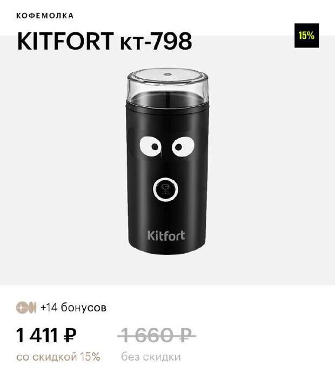
Task: Open the Kitfort coffee grinder product image
Action: coord(167,161)
